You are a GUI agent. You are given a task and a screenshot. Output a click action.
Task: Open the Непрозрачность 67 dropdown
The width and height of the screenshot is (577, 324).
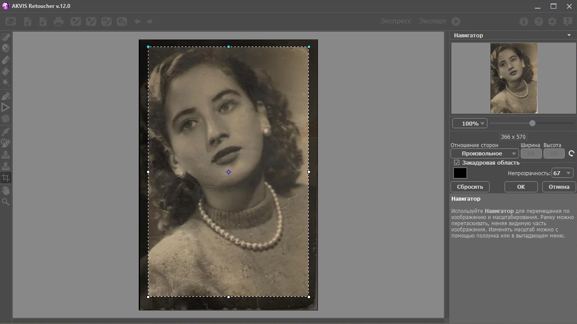[563, 173]
